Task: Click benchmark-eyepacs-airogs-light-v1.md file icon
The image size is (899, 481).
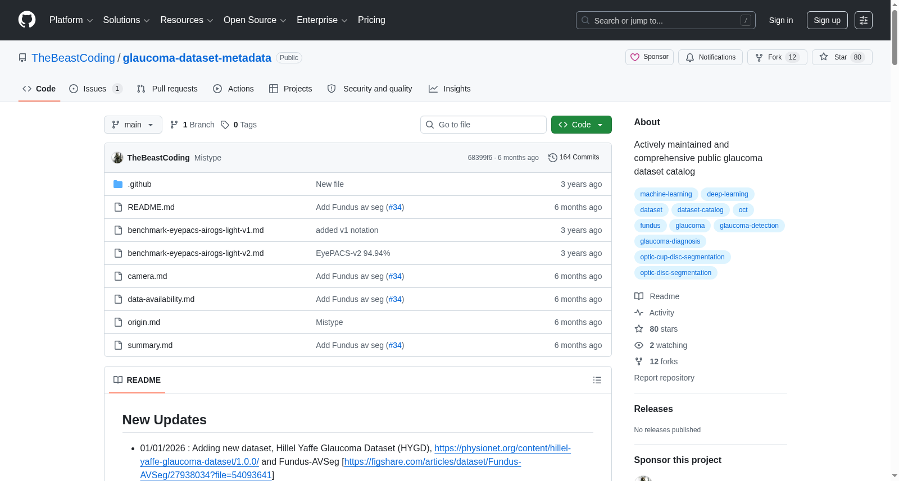Action: coord(118,230)
